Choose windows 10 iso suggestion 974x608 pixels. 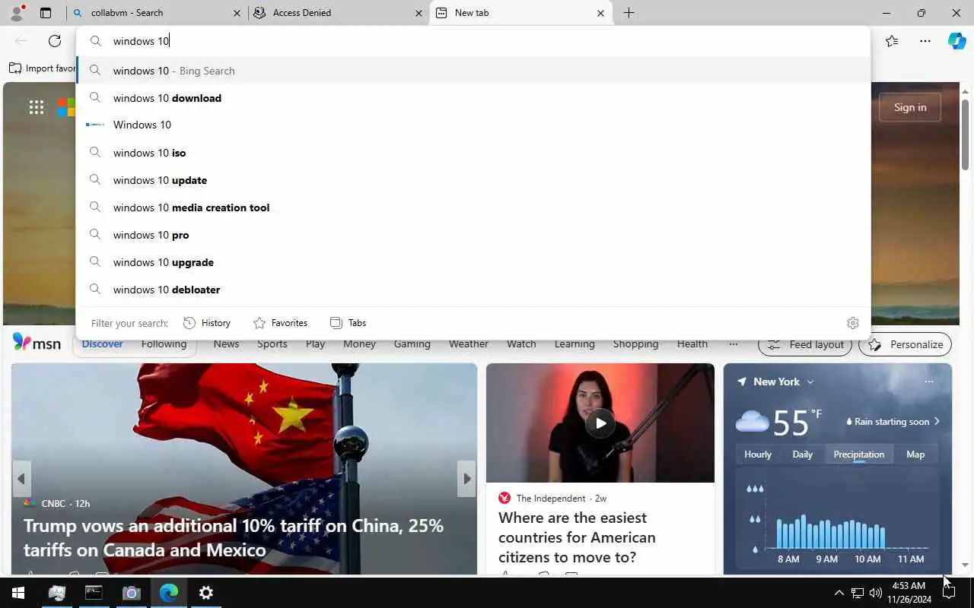coord(473,153)
